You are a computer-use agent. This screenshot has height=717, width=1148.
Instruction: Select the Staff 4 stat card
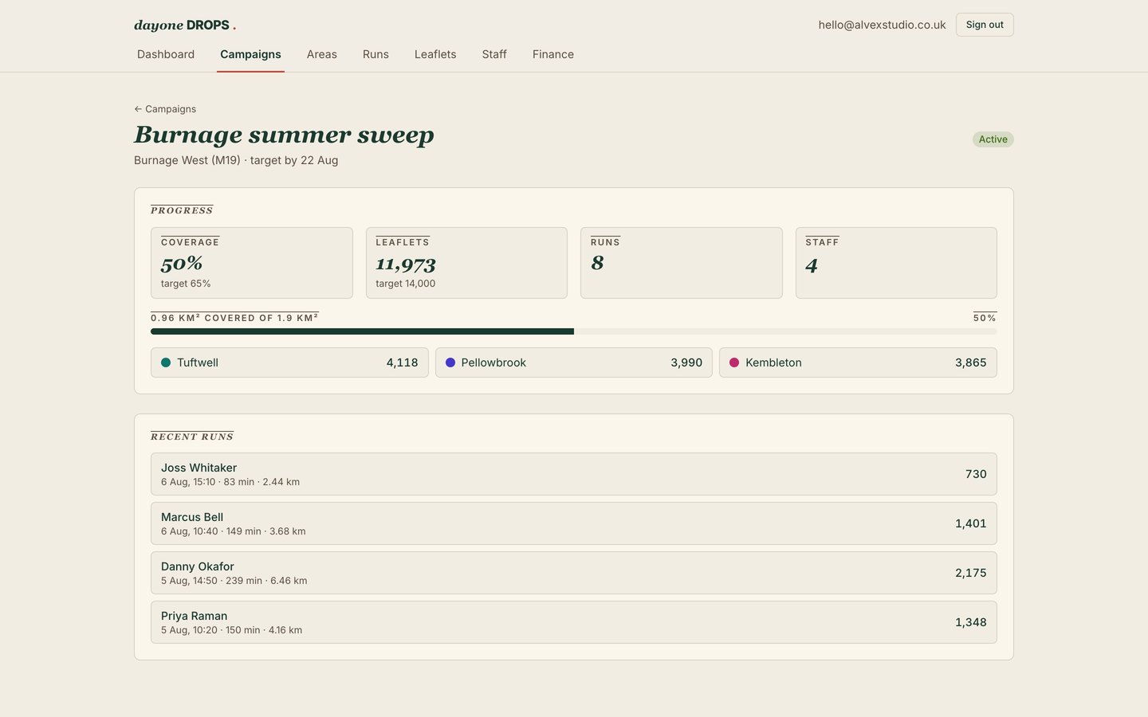tap(896, 263)
